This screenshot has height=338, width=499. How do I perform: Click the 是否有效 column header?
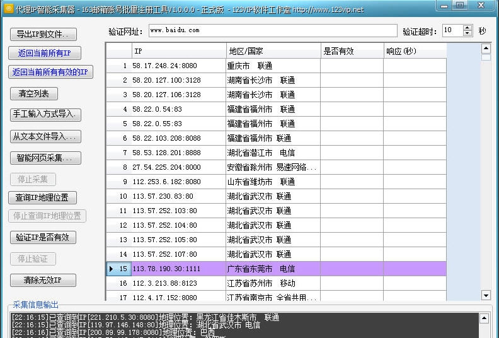point(351,51)
